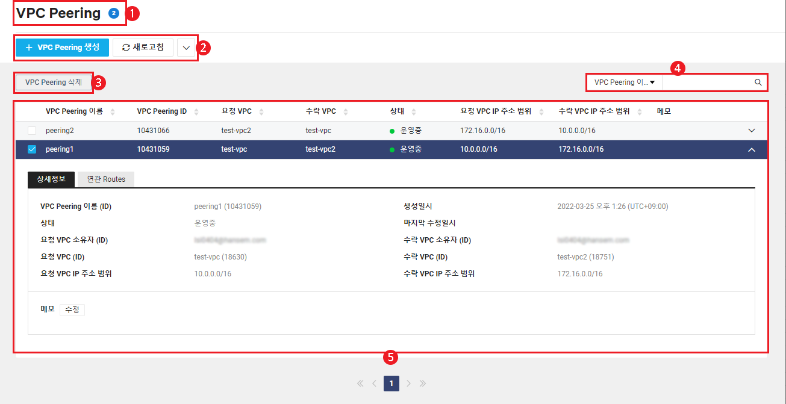Sort by VPC Peering 이름 column arrows

[113, 111]
